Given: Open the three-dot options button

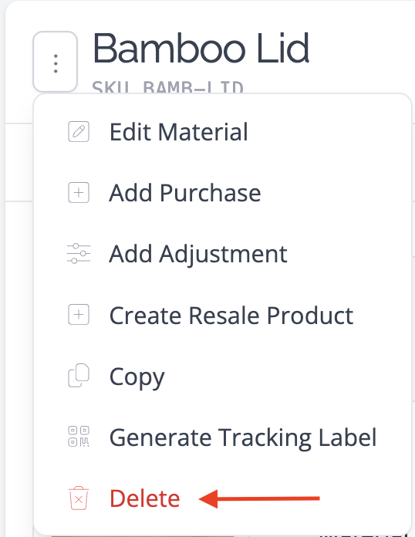Looking at the screenshot, I should pos(55,62).
